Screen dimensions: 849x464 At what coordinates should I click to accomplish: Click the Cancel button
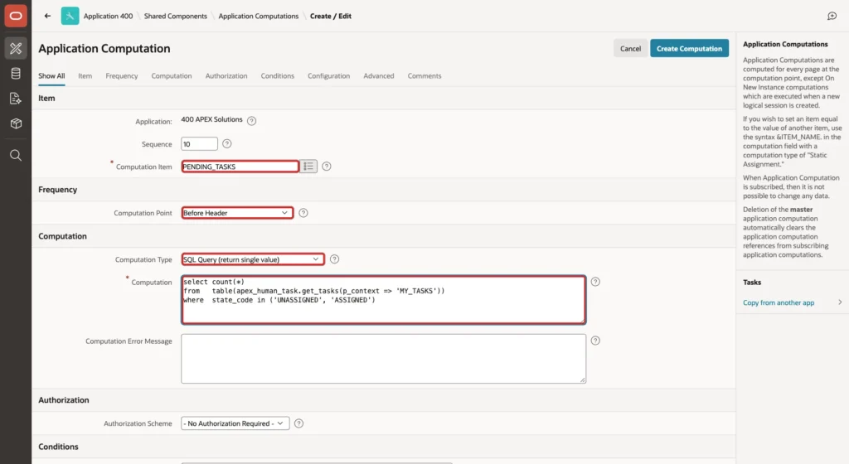coord(630,48)
